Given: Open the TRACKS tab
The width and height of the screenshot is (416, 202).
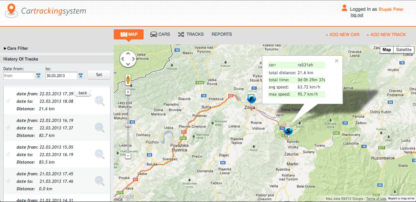Looking at the screenshot, I should (x=191, y=34).
